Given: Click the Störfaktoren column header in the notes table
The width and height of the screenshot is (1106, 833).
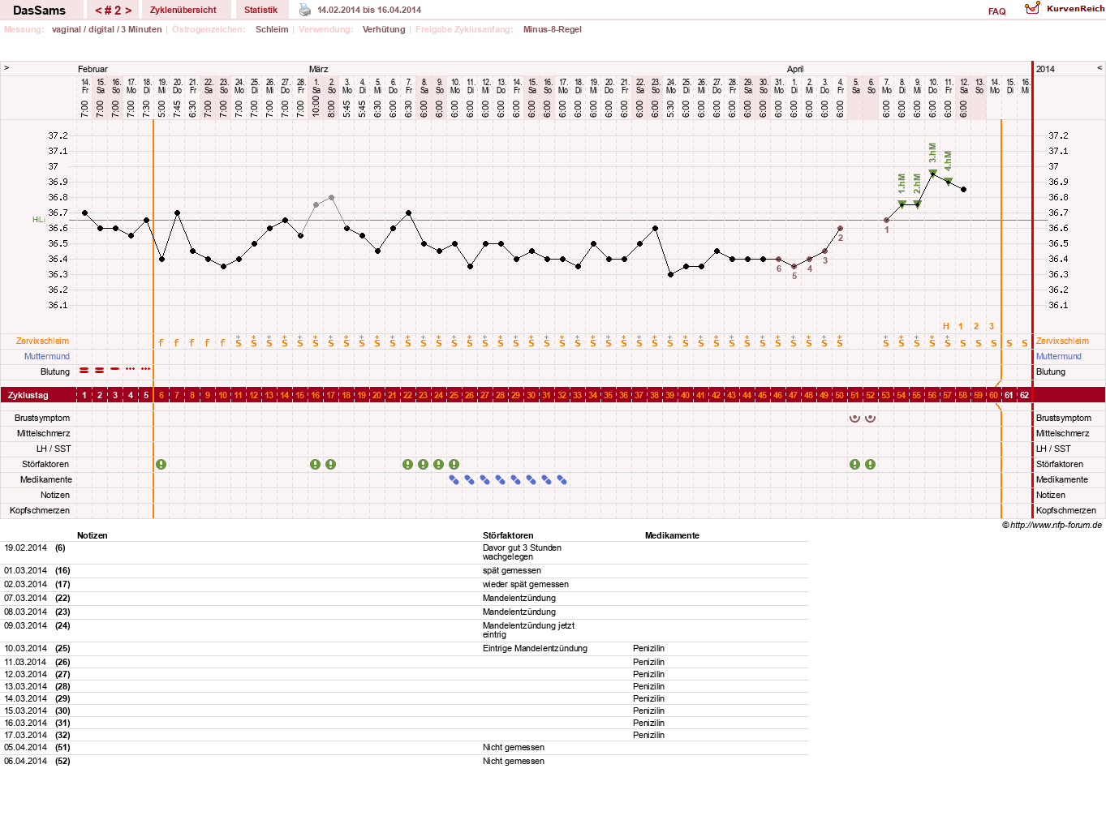Looking at the screenshot, I should 508,535.
